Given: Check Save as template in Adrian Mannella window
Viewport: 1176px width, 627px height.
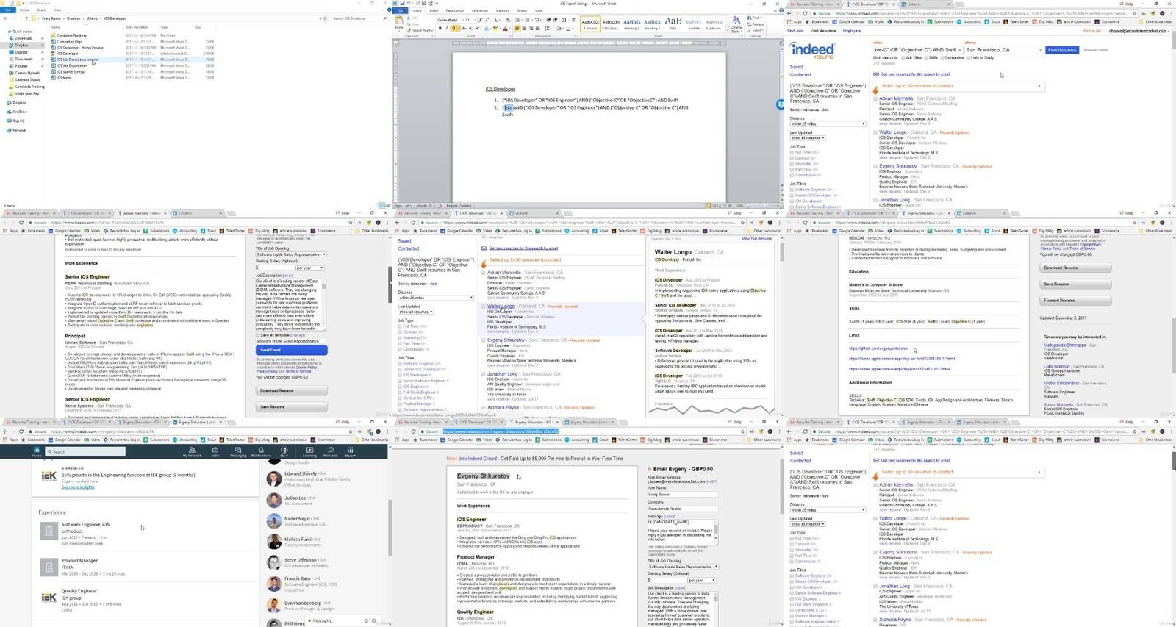Looking at the screenshot, I should (258, 335).
